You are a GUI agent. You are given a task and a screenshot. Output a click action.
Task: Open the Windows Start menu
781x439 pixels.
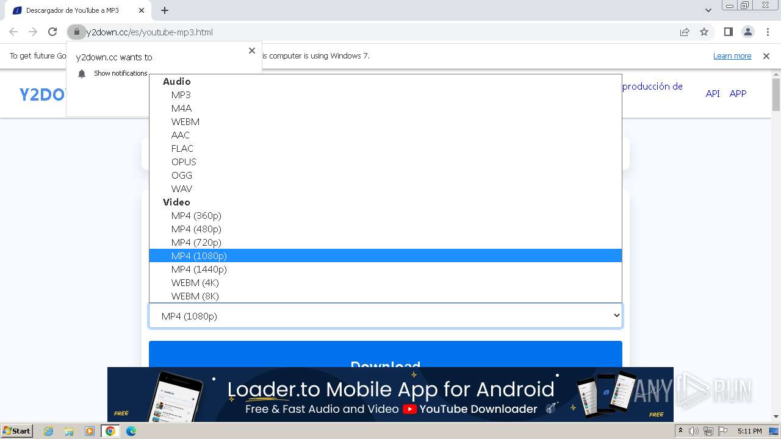pos(17,430)
